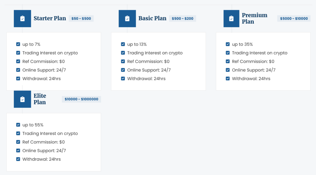Click the Elite Plan clipboard icon

22,99
